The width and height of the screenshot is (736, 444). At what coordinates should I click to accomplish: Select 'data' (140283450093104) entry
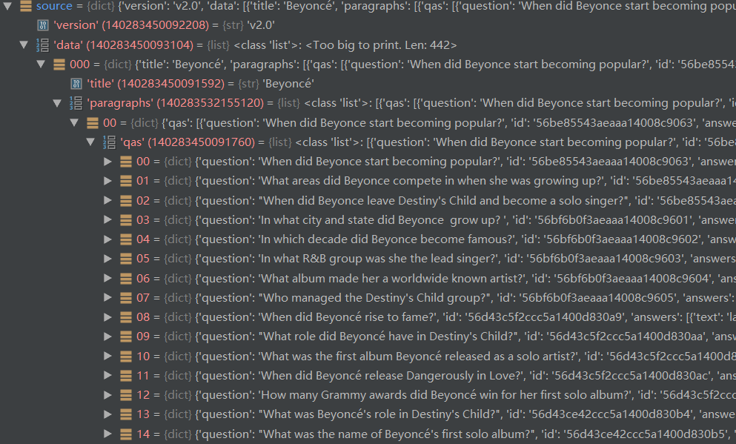[x=124, y=45]
